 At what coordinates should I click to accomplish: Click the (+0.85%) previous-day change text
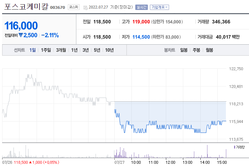51,162
